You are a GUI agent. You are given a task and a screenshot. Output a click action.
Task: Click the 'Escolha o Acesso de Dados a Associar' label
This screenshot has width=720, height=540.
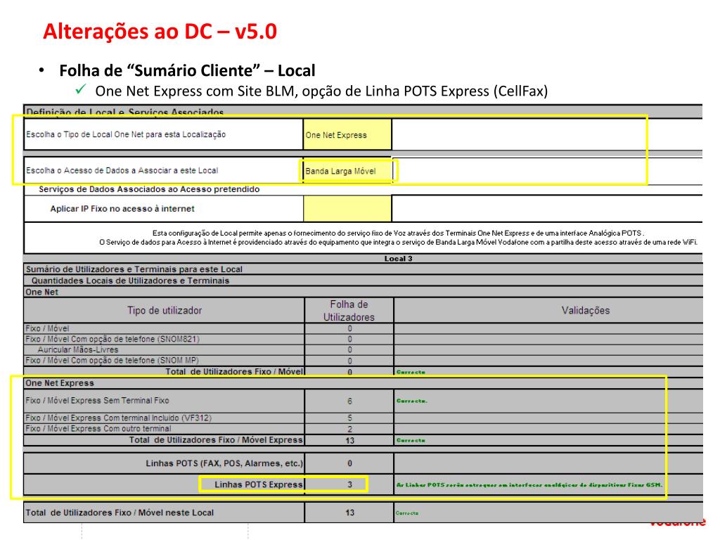tap(122, 170)
